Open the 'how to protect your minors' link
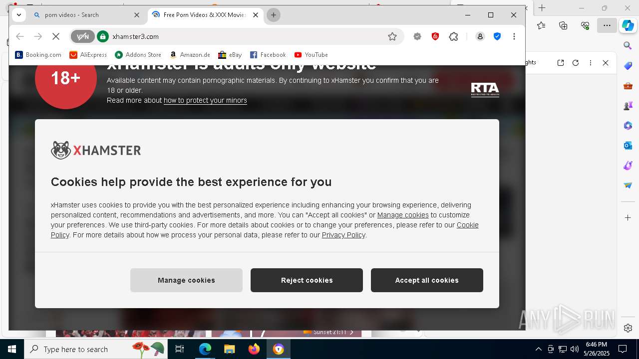 [205, 100]
